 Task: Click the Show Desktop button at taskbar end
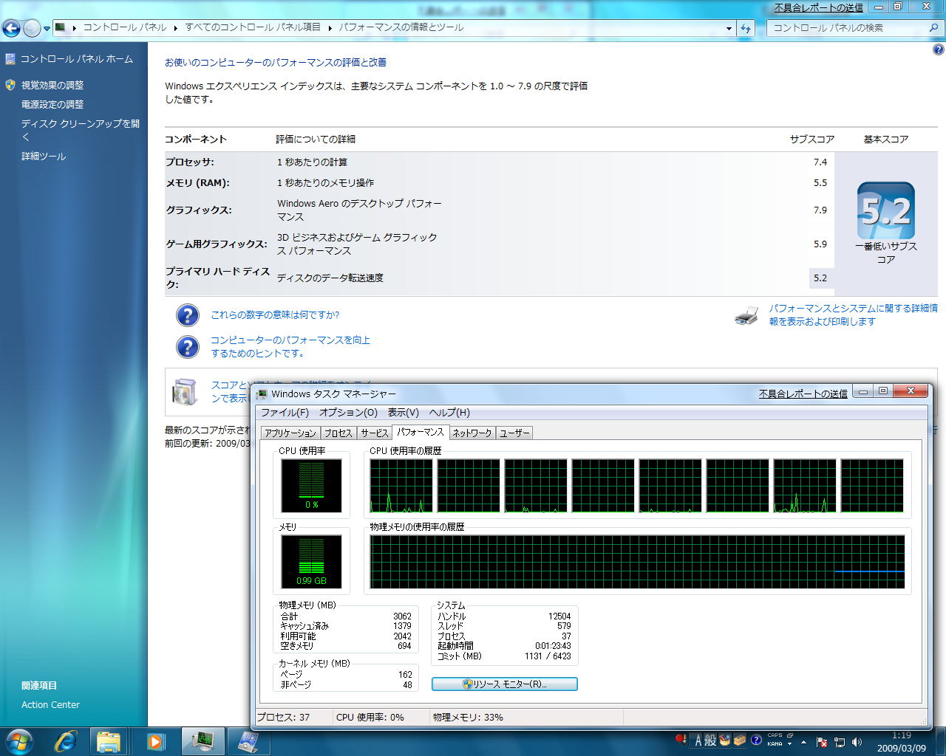940,742
